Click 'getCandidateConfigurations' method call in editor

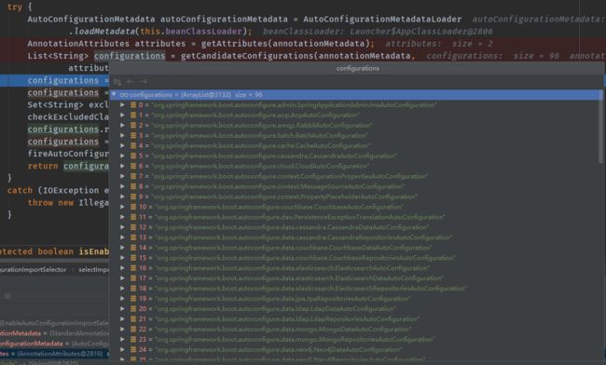pos(247,56)
